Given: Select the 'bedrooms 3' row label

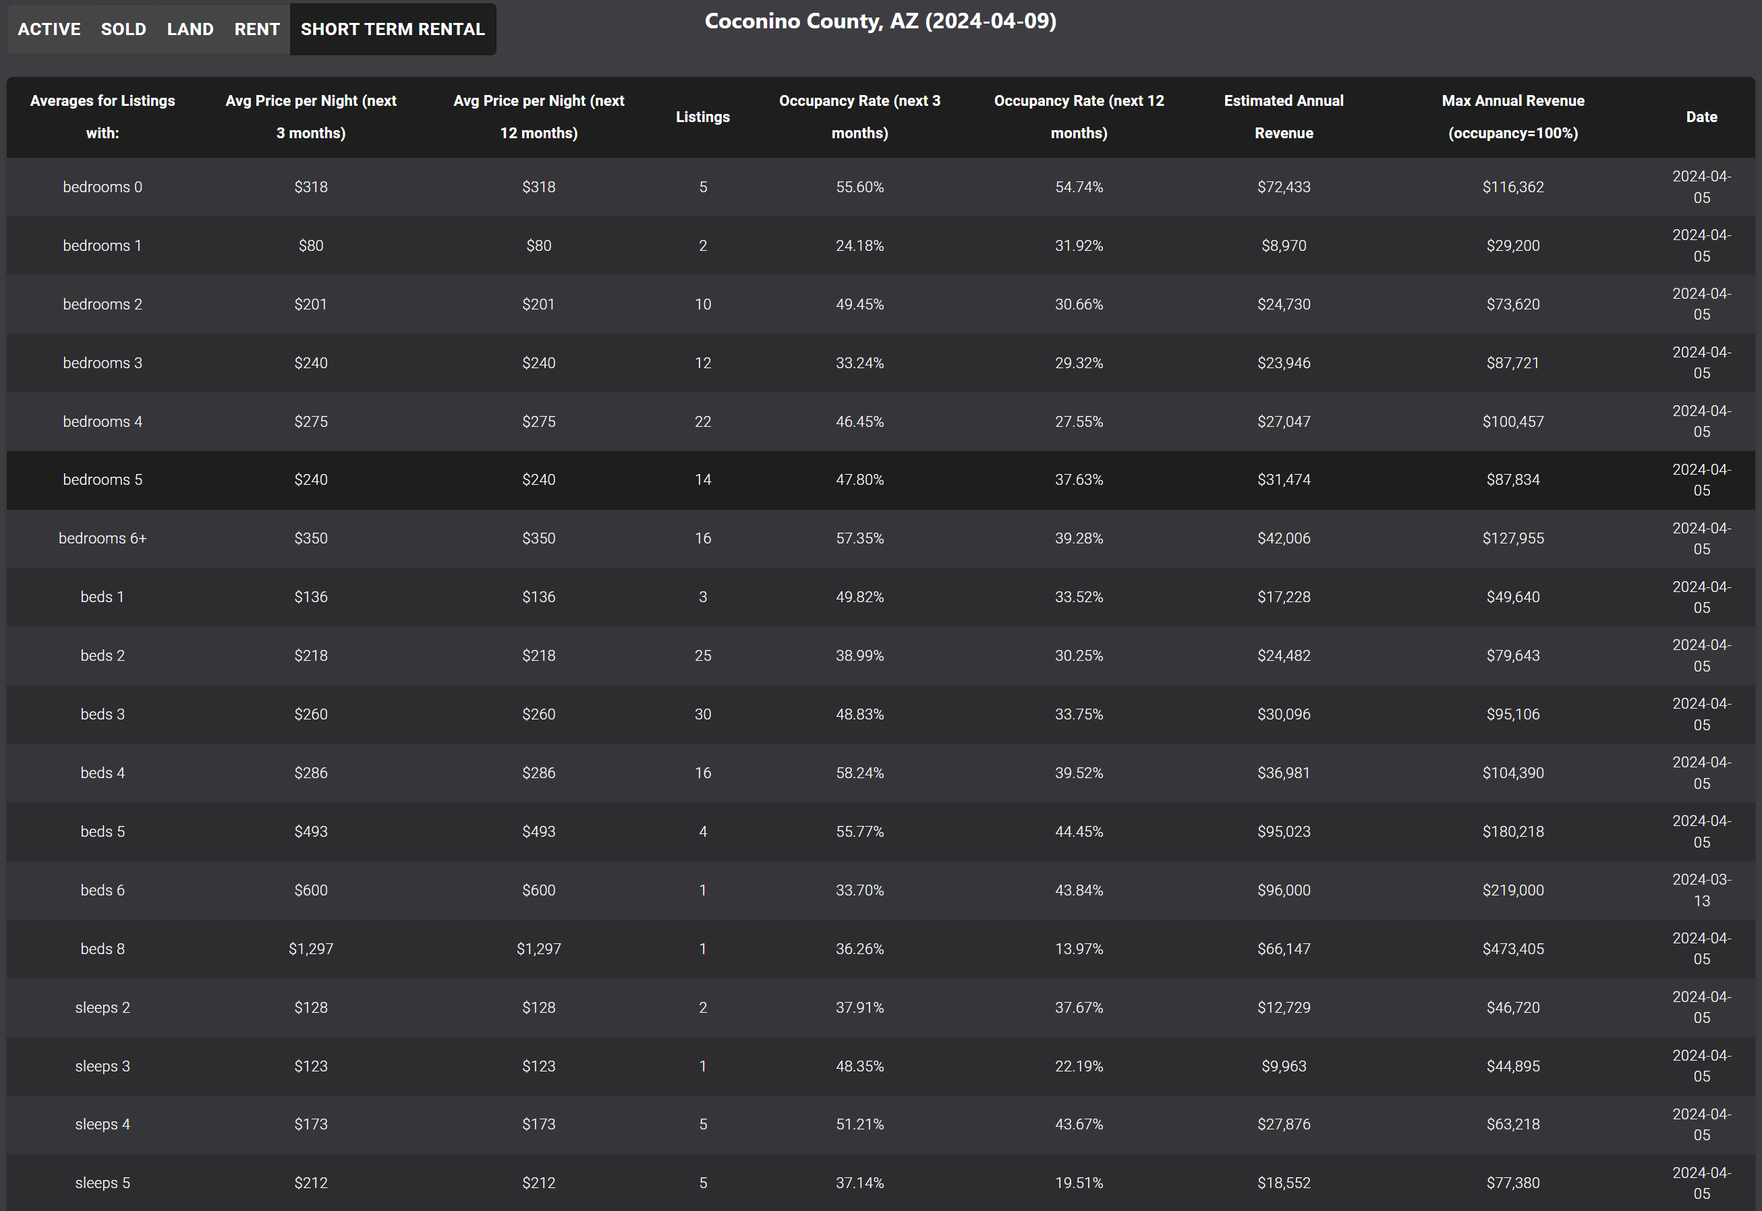Looking at the screenshot, I should point(103,363).
